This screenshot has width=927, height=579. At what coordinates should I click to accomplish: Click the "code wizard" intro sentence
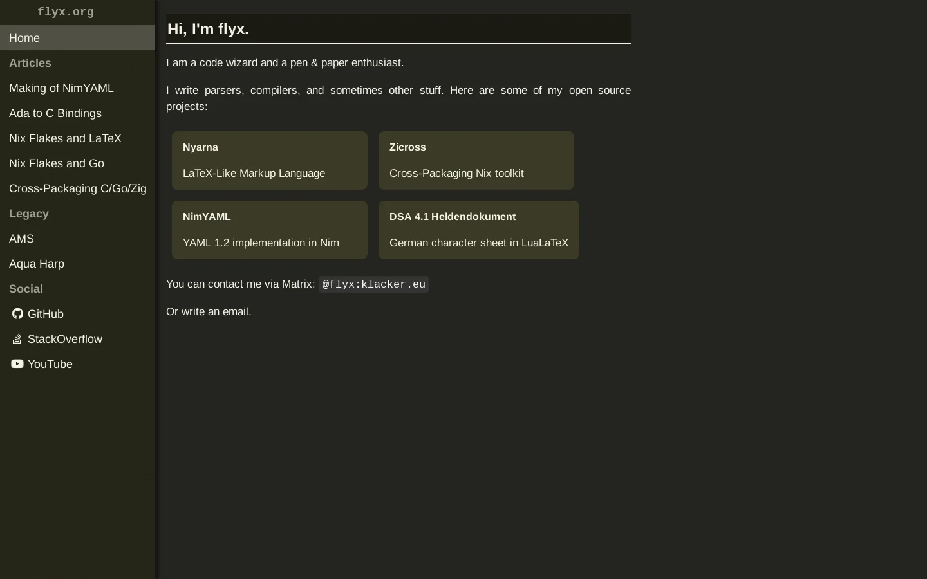pos(285,62)
